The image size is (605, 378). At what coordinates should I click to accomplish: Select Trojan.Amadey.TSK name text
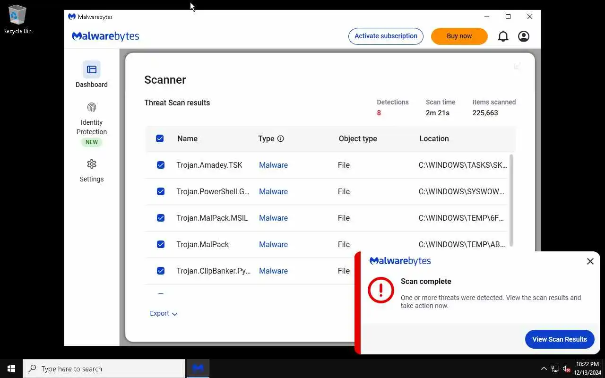tap(209, 165)
